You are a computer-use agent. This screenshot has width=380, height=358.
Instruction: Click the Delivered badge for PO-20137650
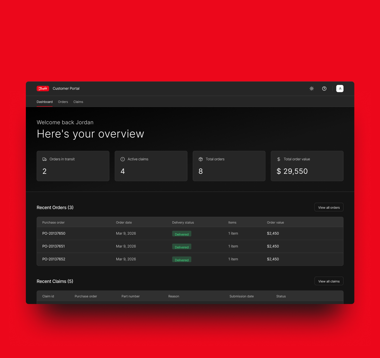point(182,234)
